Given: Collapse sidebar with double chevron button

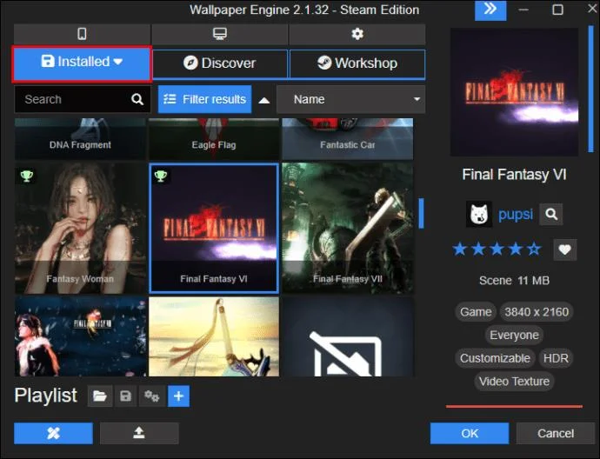Looking at the screenshot, I should point(490,10).
